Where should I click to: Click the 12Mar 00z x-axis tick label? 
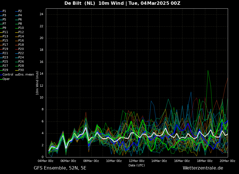tap(137, 161)
